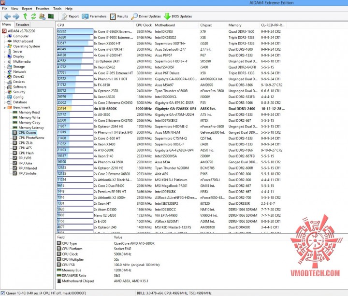Switch to the Favorites tab
Screen dimensions: 348x296
coord(22,25)
